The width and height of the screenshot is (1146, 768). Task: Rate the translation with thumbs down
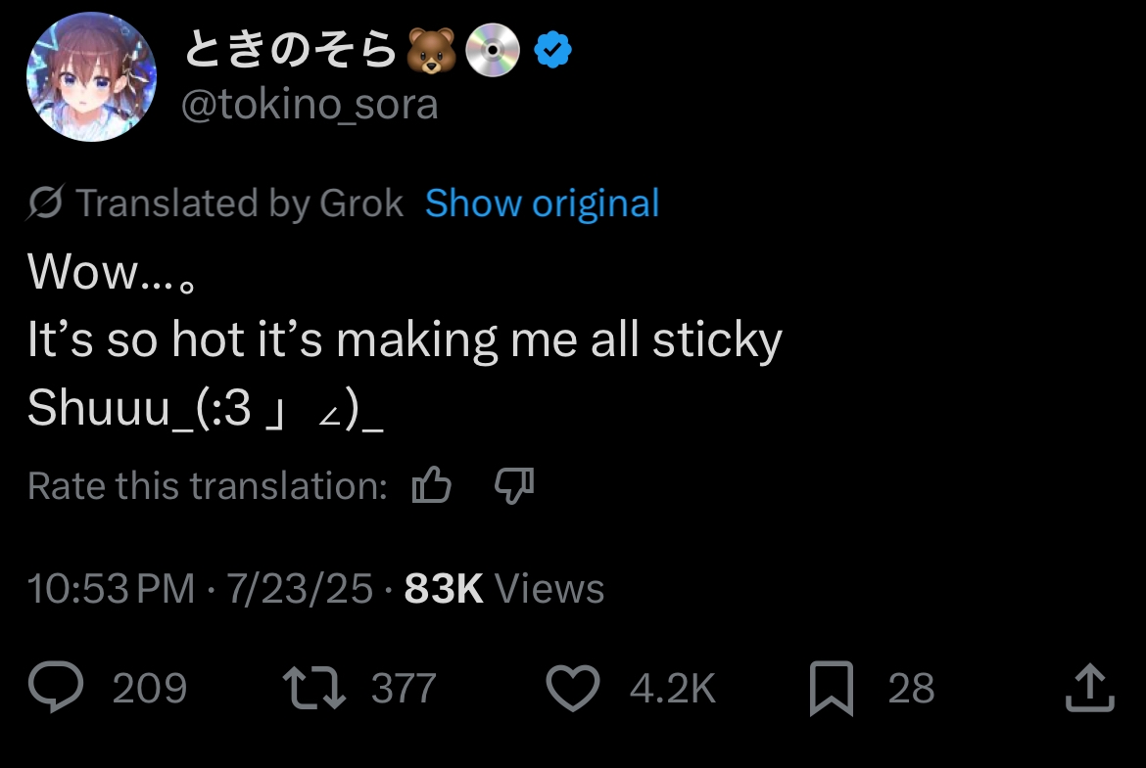click(x=514, y=485)
